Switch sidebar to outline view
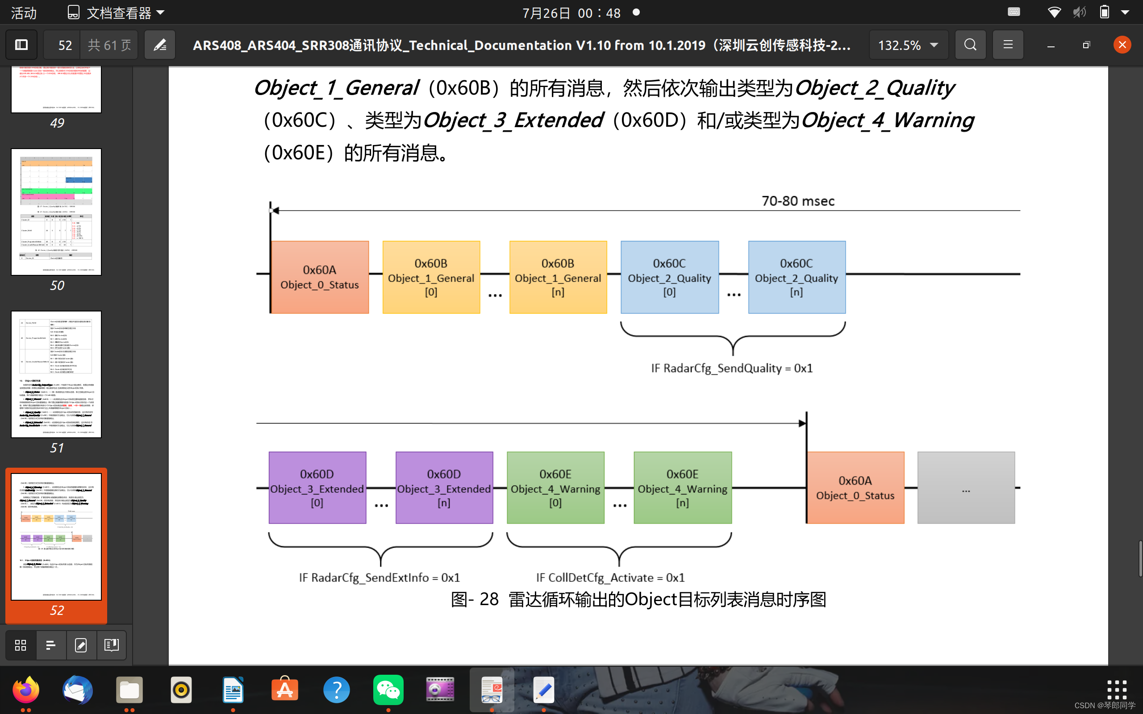 [51, 645]
